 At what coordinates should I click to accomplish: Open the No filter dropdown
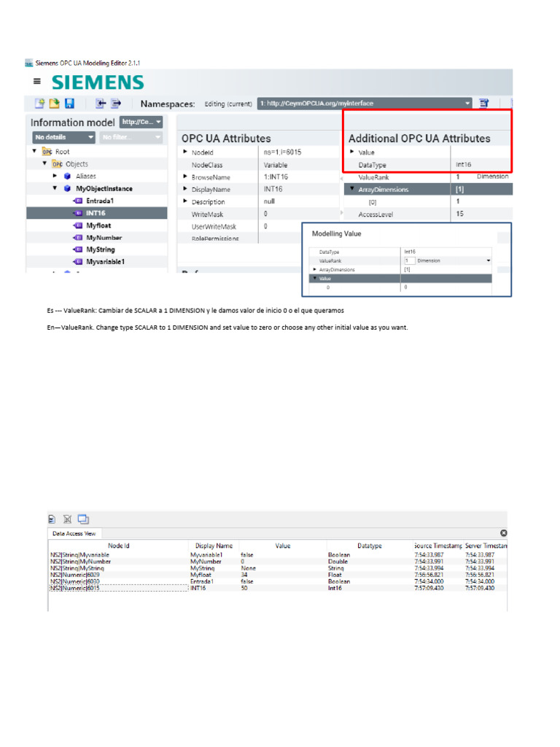point(131,137)
